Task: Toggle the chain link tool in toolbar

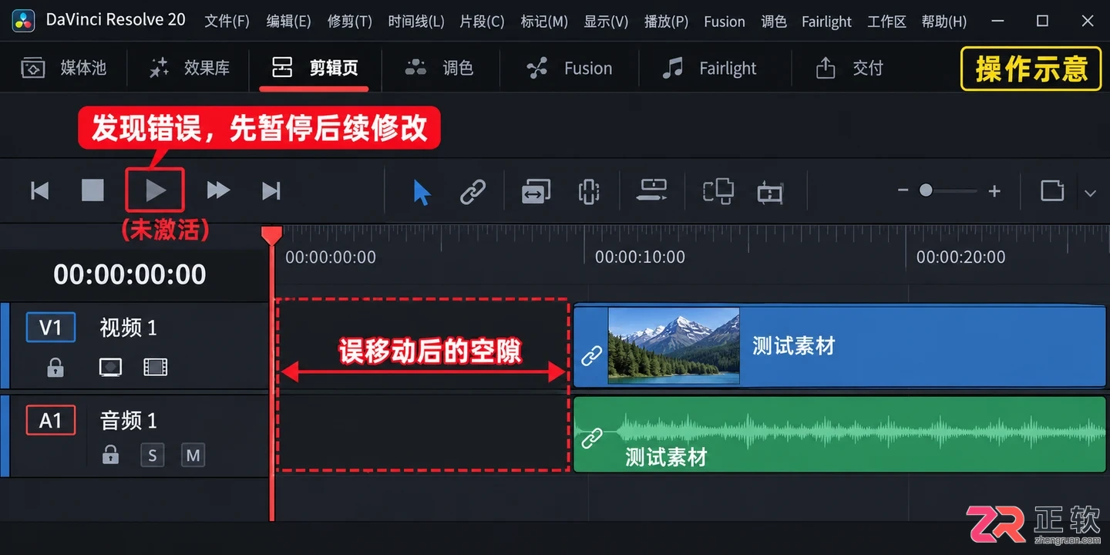Action: [x=473, y=191]
